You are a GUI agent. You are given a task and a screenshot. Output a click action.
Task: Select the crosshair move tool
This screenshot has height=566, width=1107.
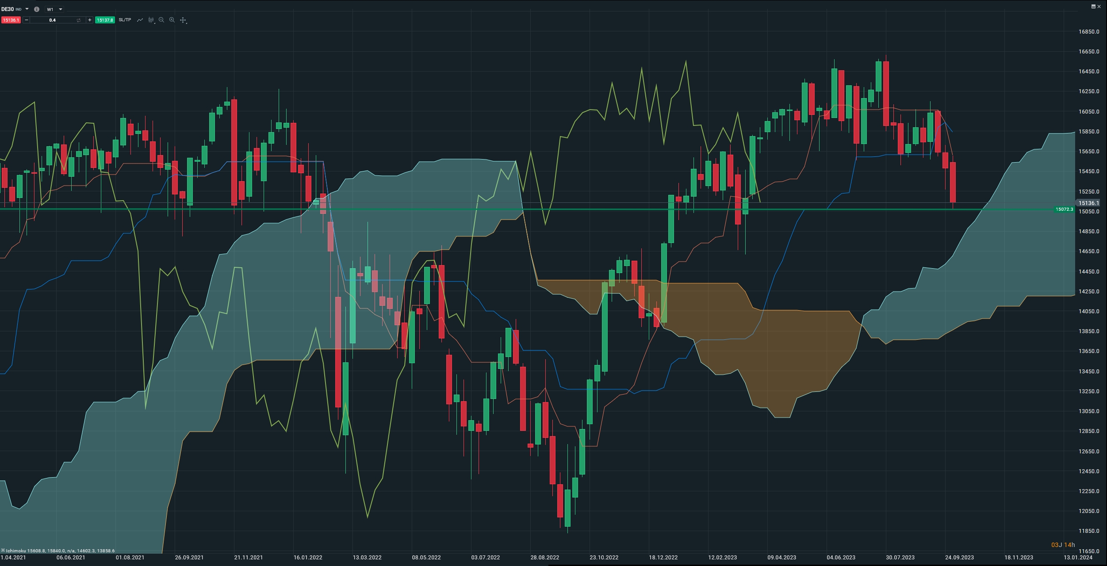[183, 20]
